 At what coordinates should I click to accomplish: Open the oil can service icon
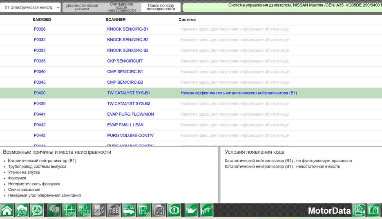(x=191, y=210)
